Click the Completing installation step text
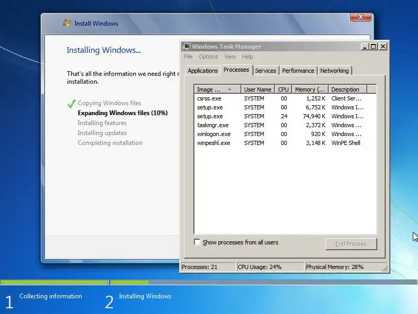 110,143
